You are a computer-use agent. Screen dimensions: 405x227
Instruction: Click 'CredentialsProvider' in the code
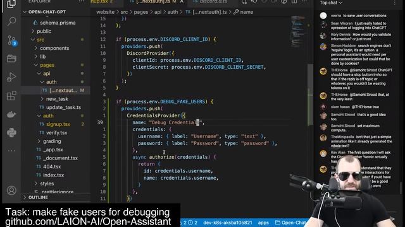(x=153, y=115)
